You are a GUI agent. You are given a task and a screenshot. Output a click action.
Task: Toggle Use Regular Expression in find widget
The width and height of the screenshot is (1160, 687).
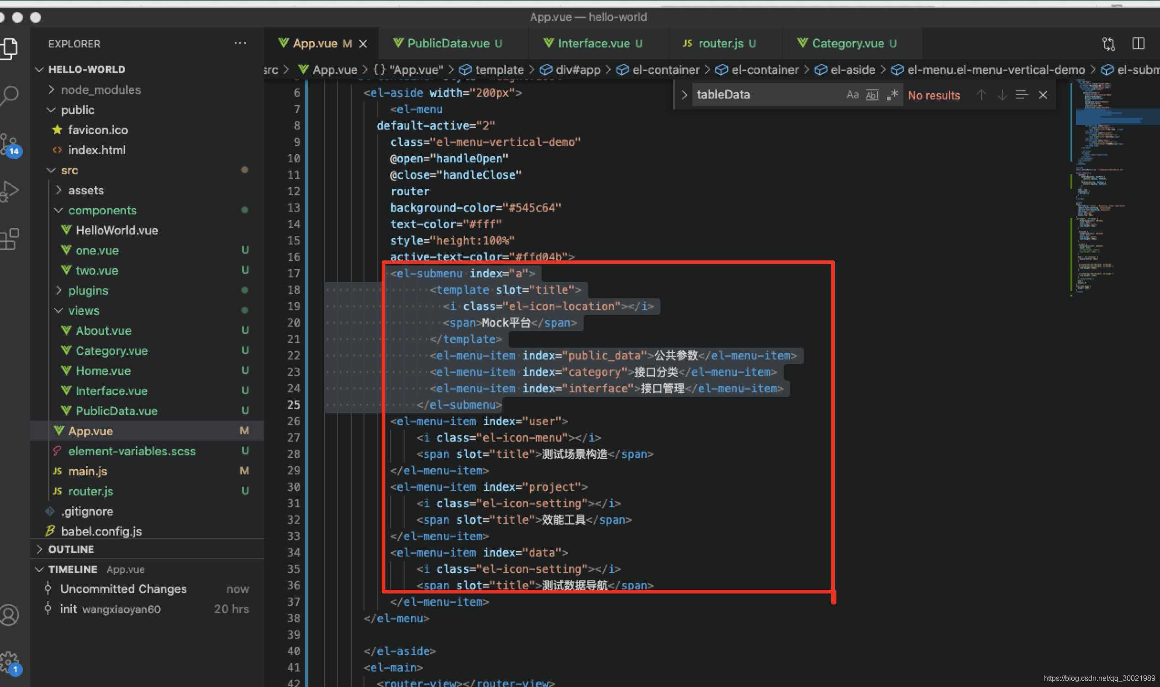click(x=892, y=95)
